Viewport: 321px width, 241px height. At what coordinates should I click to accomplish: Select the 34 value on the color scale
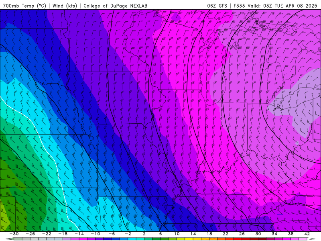[x=274, y=234]
